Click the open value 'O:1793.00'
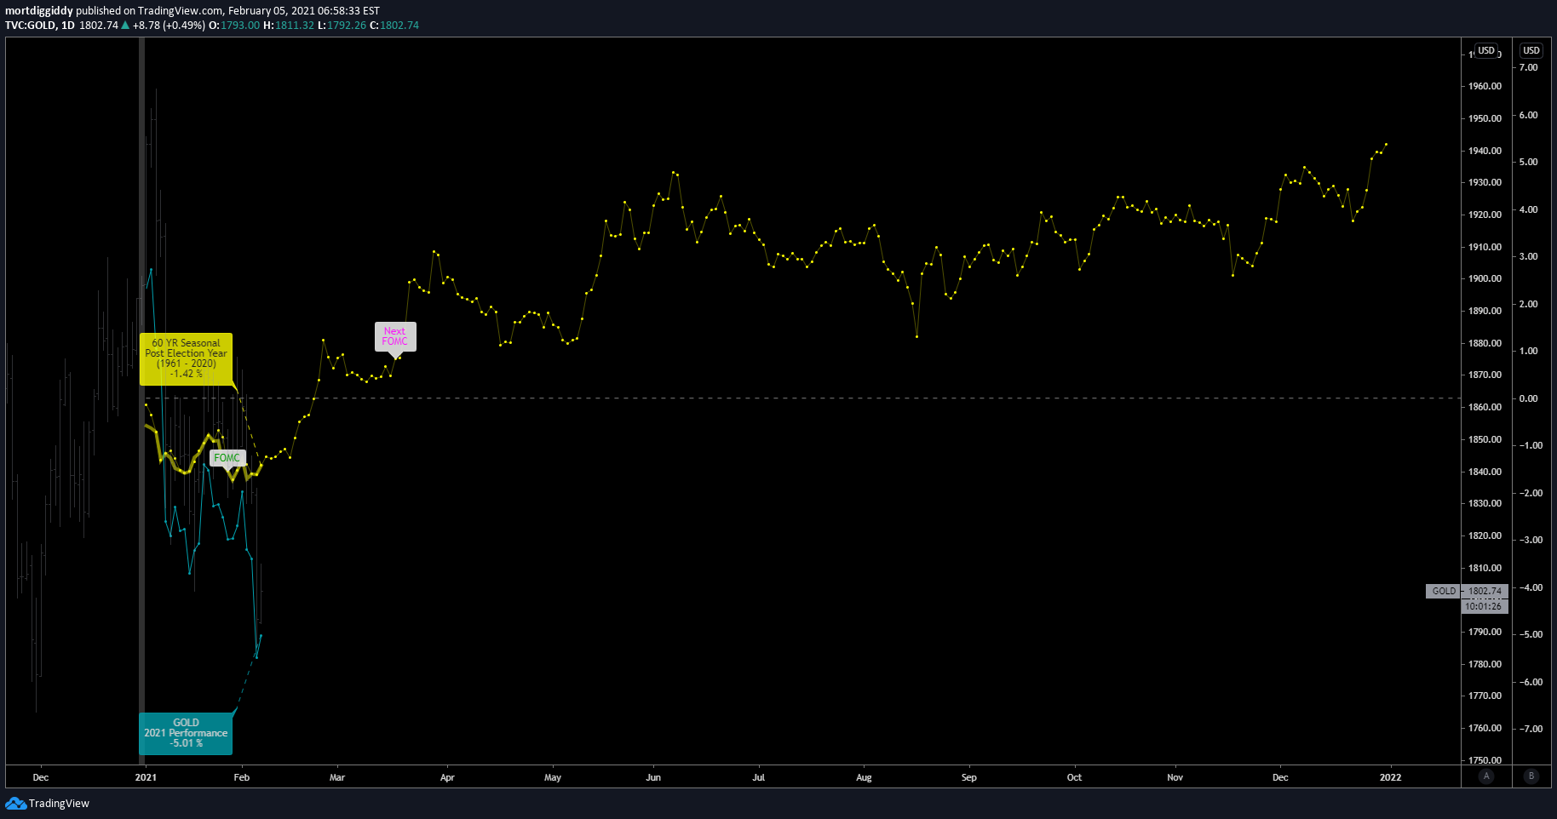Viewport: 1557px width, 819px height. [234, 26]
